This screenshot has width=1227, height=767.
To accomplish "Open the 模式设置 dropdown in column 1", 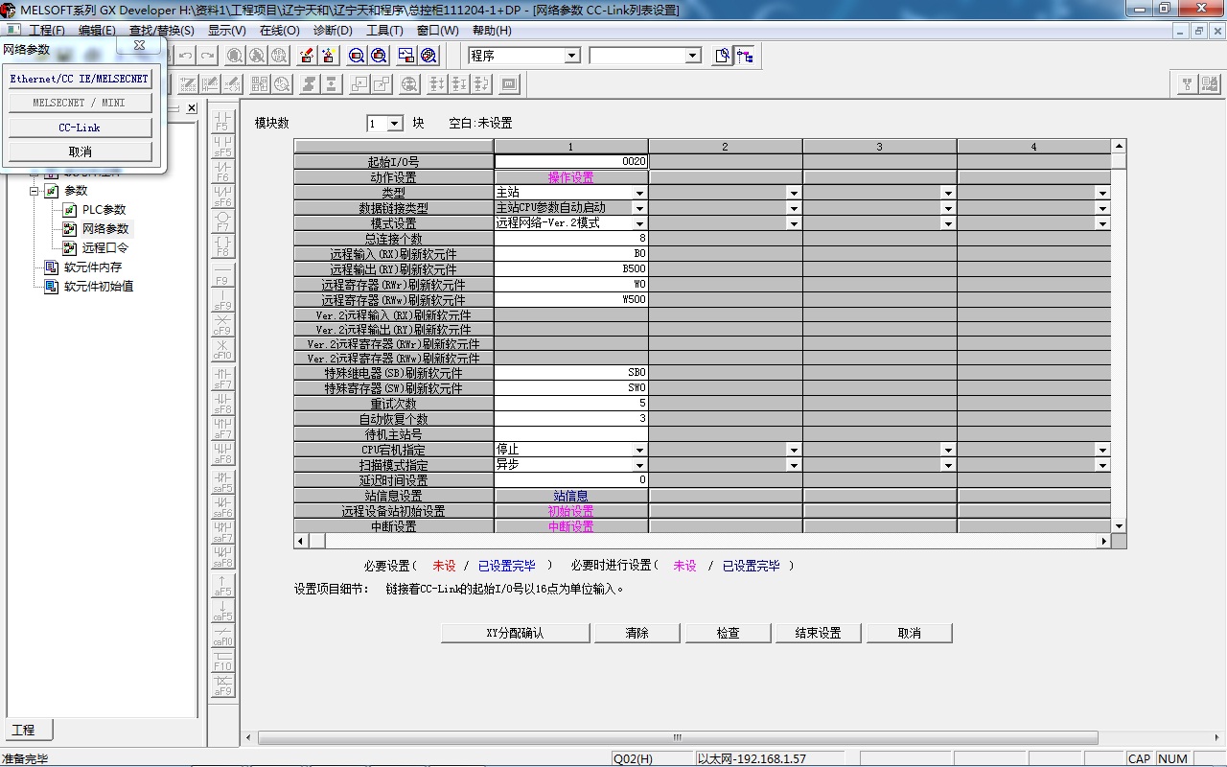I will (x=639, y=223).
